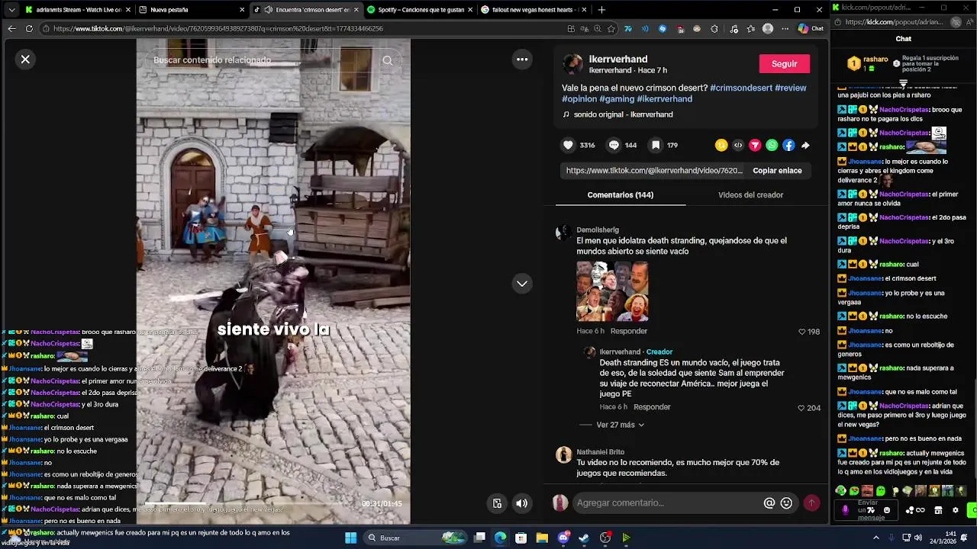Share the video to Facebook

788,145
